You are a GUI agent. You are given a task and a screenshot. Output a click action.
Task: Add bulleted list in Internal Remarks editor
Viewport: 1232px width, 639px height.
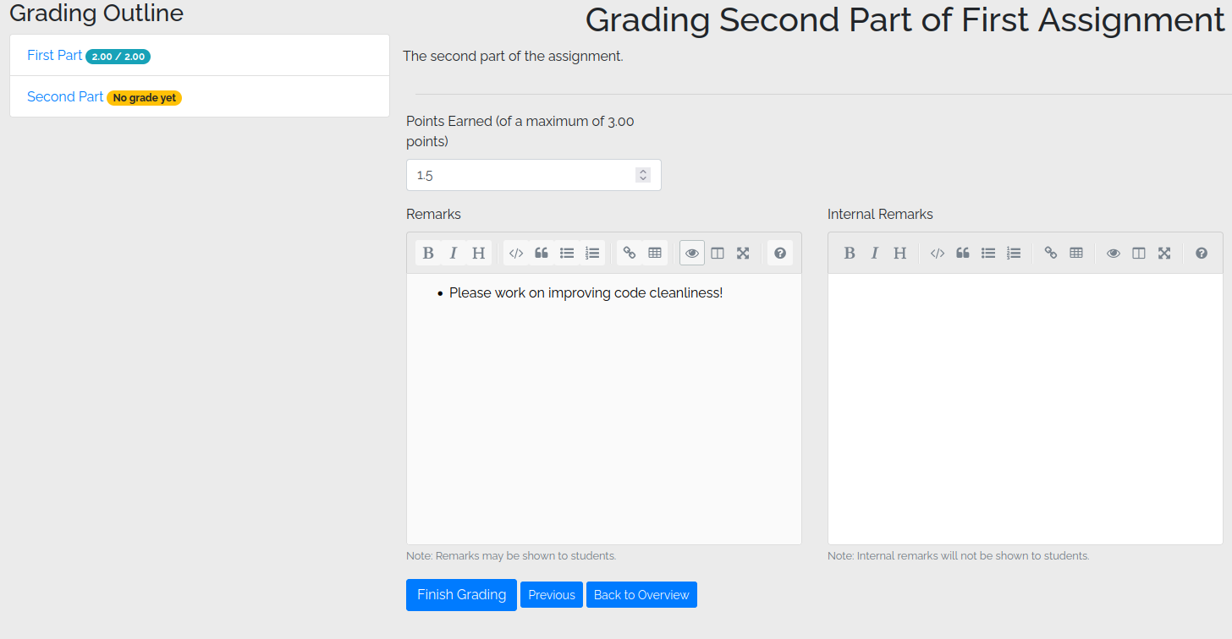click(x=988, y=253)
